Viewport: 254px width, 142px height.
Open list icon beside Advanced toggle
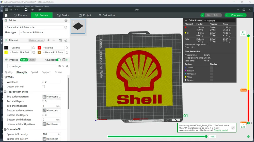(64, 60)
